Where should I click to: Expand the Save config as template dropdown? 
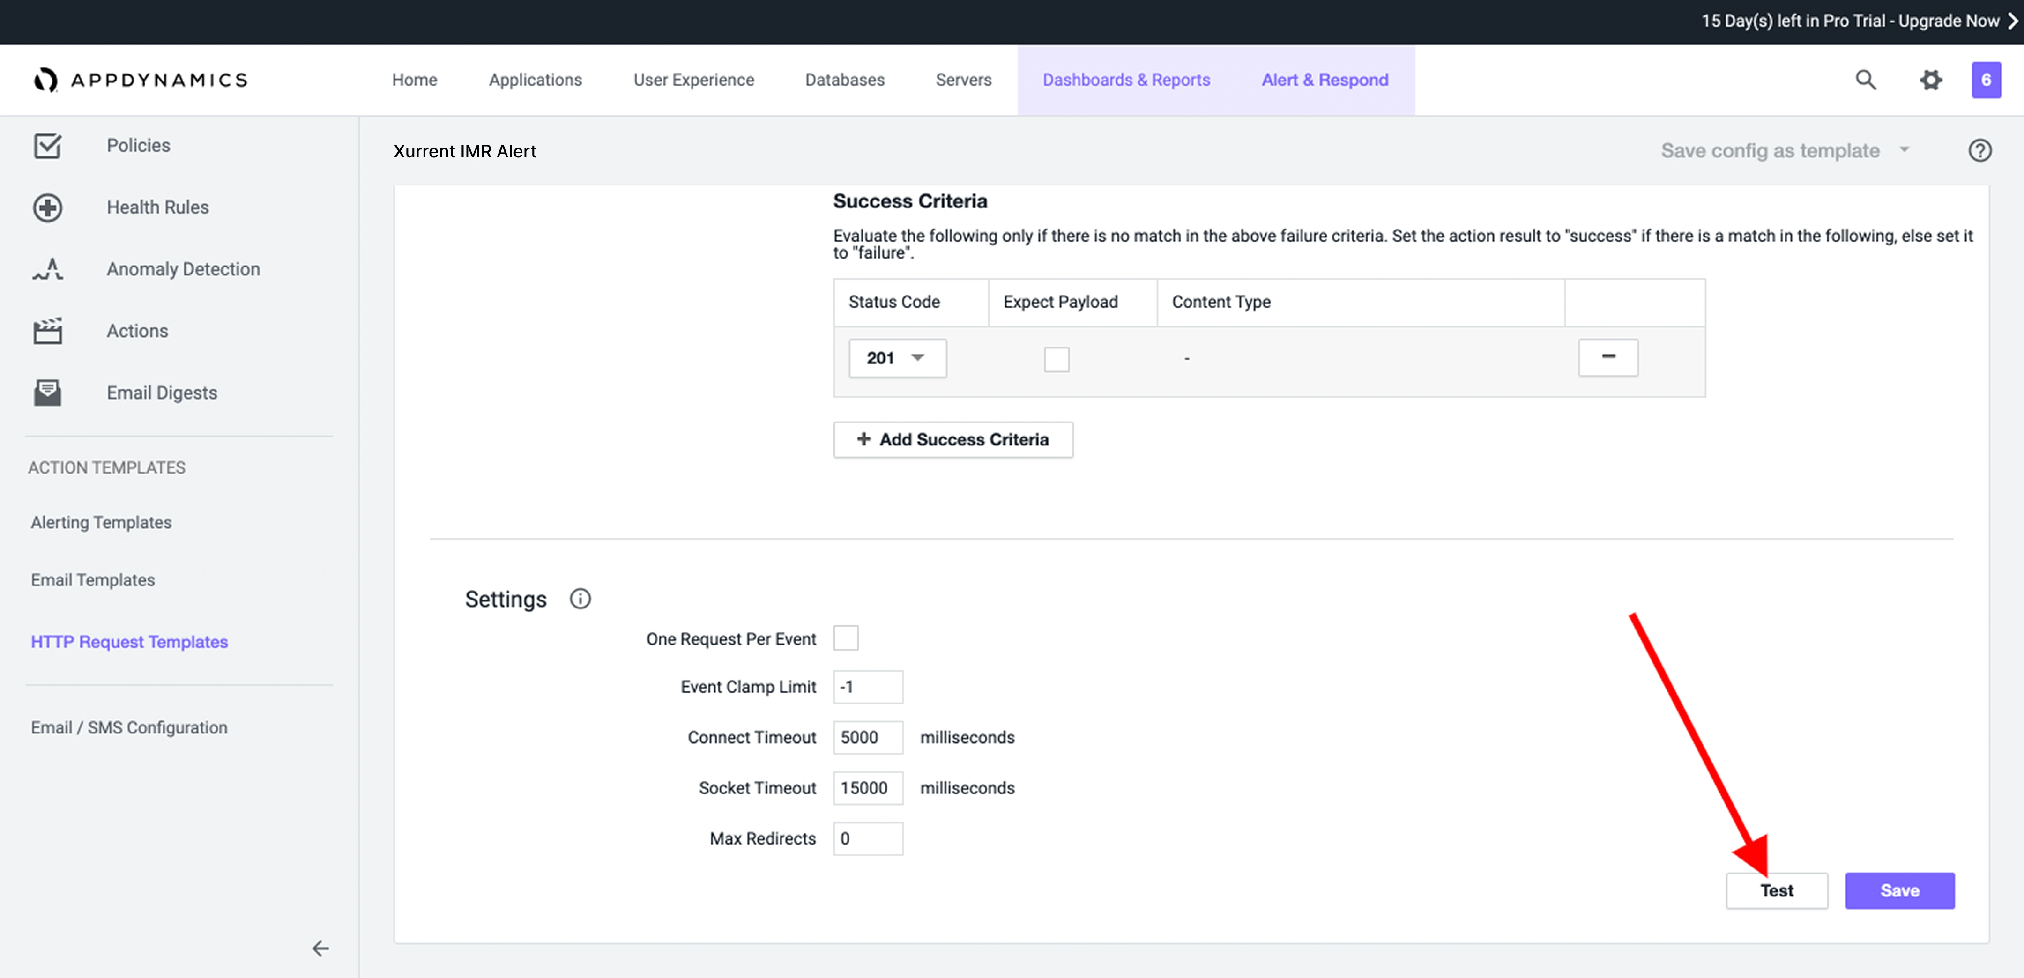1904,149
